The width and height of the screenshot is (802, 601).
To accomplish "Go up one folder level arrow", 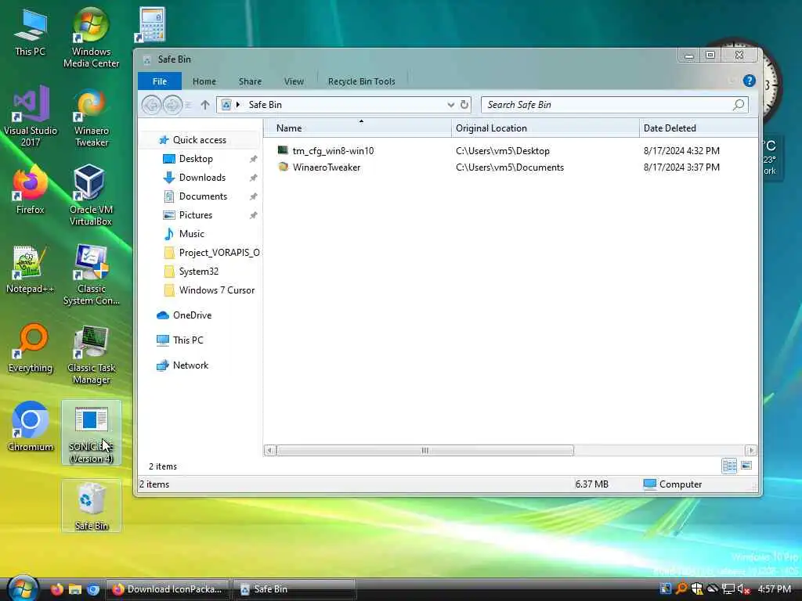I will pyautogui.click(x=205, y=105).
